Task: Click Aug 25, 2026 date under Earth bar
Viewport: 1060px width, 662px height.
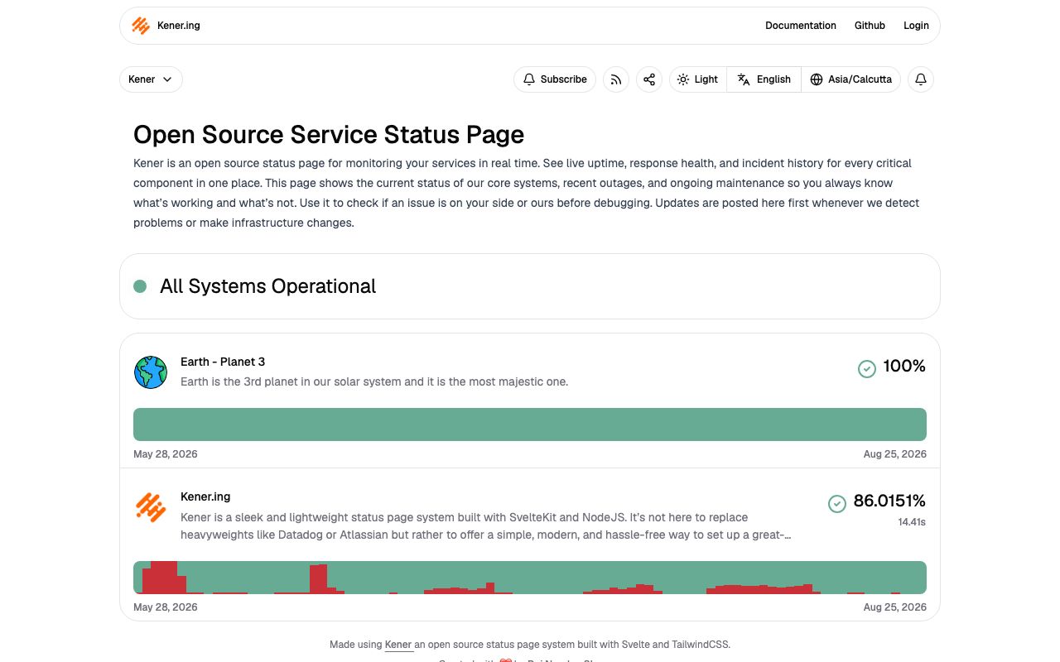Action: click(x=894, y=454)
